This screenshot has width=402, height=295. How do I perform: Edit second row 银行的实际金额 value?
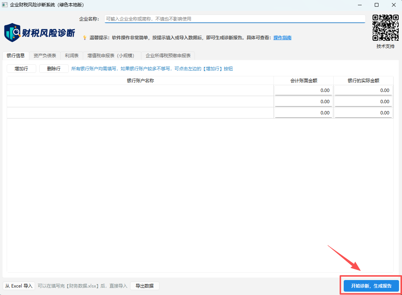click(363, 102)
